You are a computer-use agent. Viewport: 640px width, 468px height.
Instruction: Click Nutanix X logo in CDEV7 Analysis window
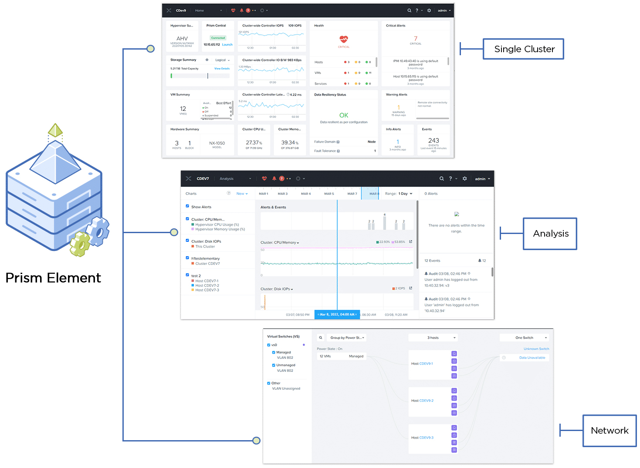(189, 178)
